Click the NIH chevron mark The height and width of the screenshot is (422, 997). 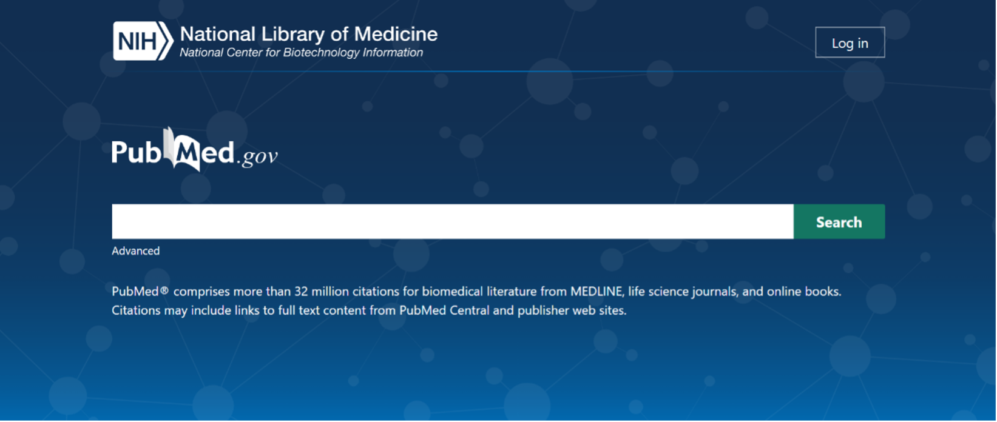point(164,42)
